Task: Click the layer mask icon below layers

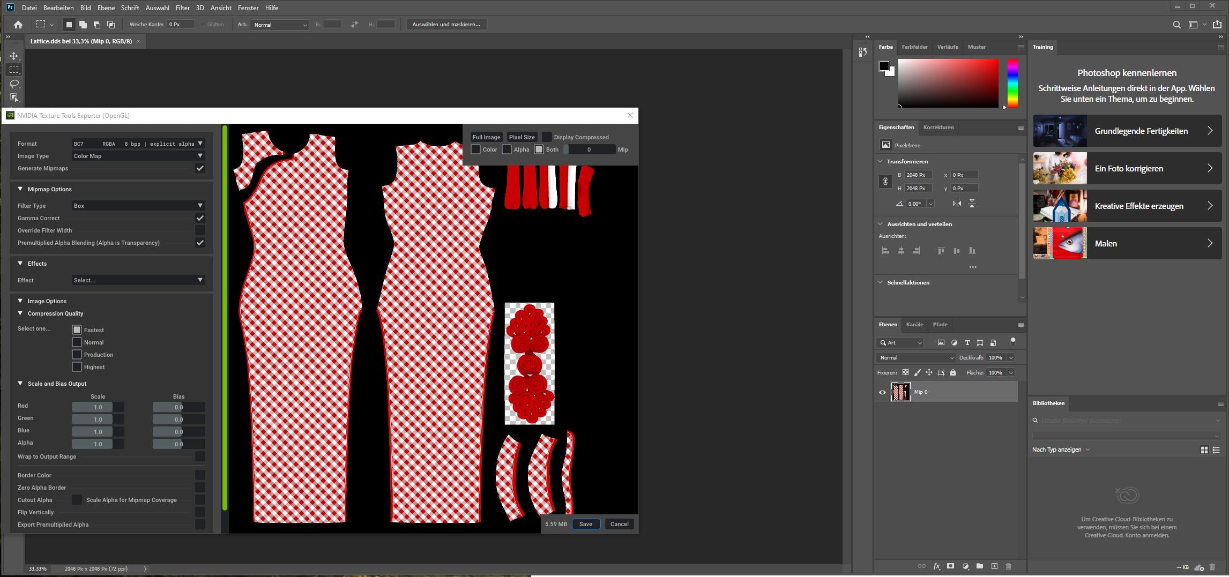Action: coord(950,566)
